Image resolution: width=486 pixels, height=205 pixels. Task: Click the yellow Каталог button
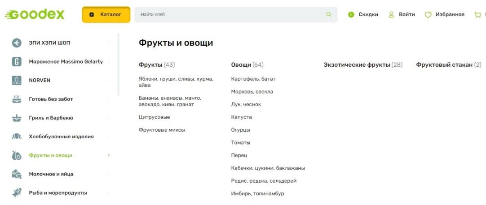106,14
